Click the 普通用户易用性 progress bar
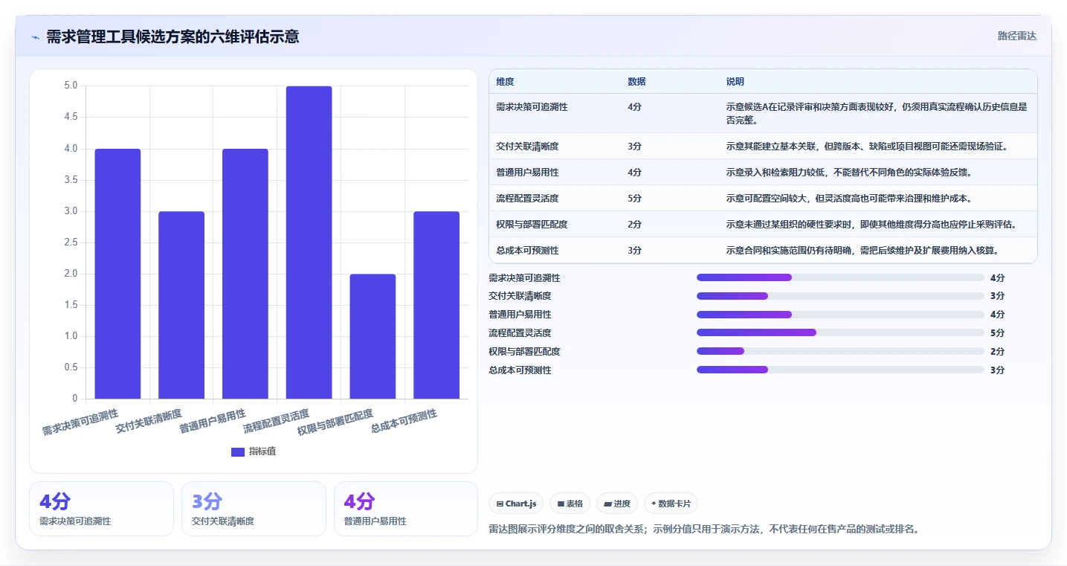This screenshot has width=1067, height=566. pos(840,315)
